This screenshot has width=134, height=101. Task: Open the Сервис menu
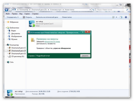pyautogui.click(x=27, y=14)
